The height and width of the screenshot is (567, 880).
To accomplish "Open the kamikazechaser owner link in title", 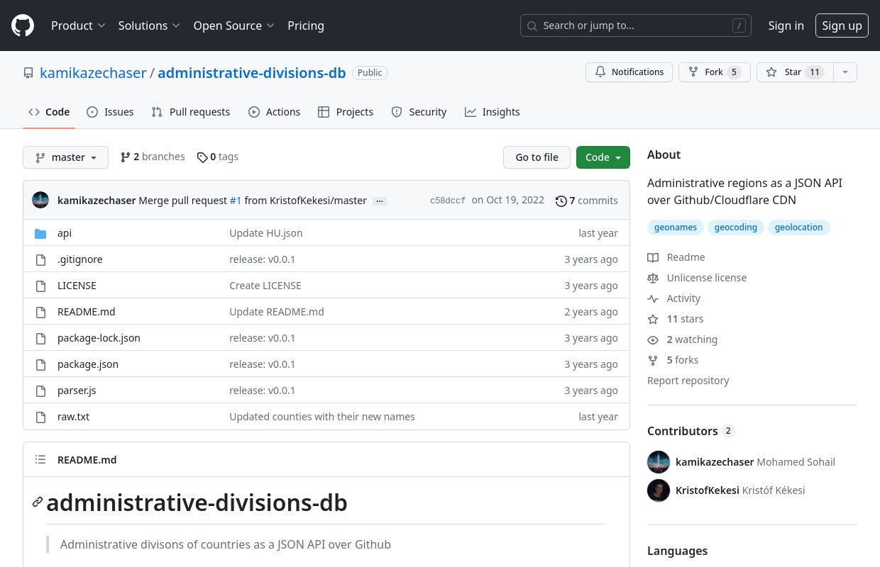I will pyautogui.click(x=93, y=72).
